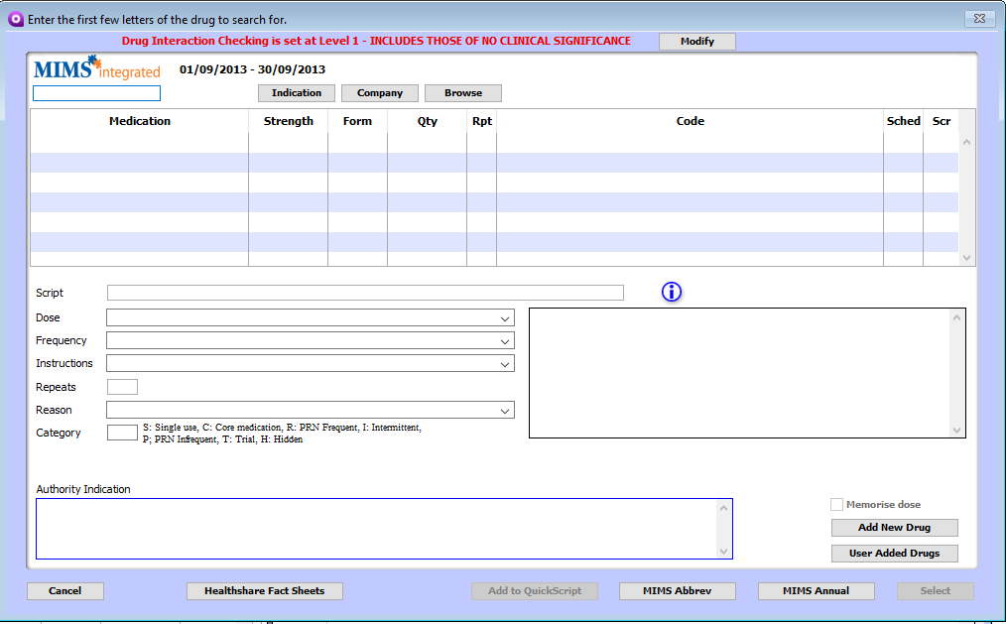Screen dimensions: 1006x624
Task: Click the application icon in the title bar
Action: [x=14, y=18]
